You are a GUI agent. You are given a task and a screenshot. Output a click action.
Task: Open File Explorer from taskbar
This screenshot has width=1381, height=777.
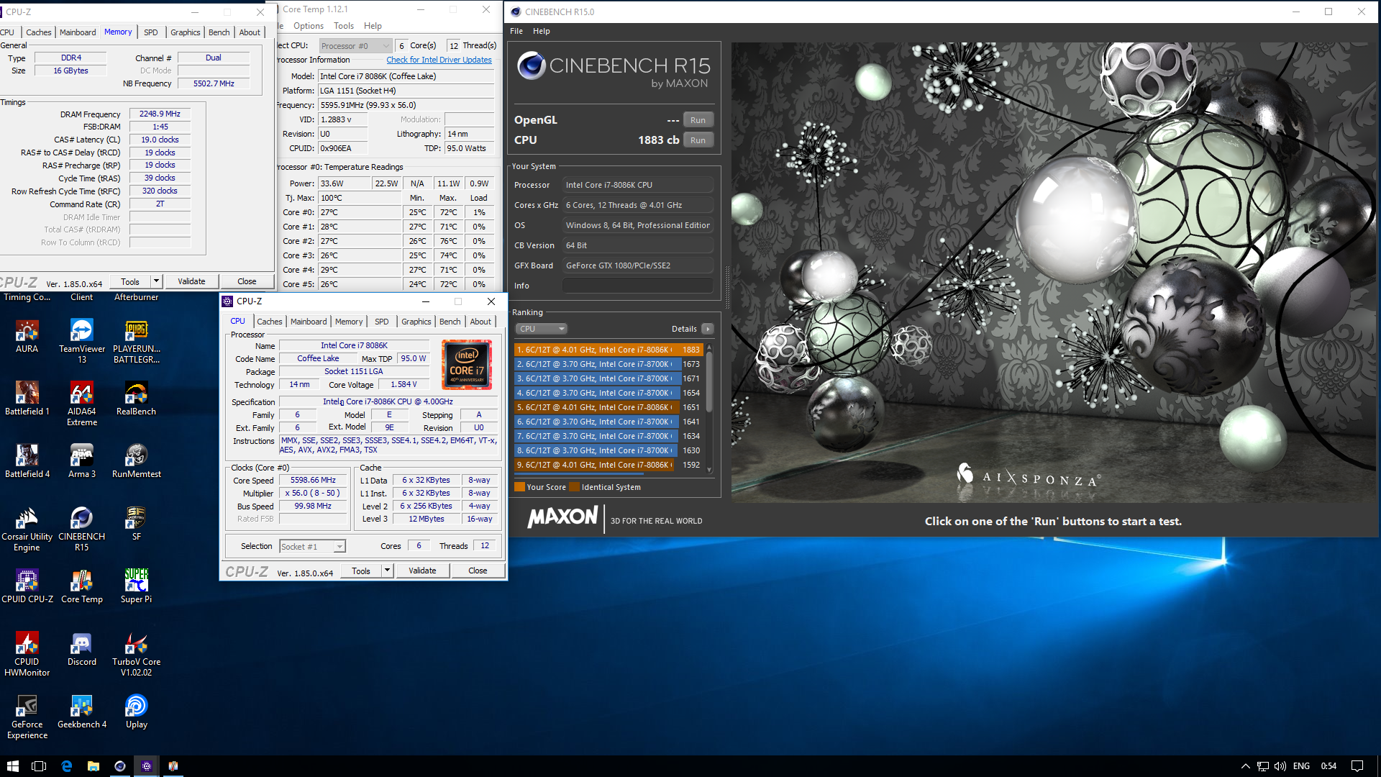[94, 766]
